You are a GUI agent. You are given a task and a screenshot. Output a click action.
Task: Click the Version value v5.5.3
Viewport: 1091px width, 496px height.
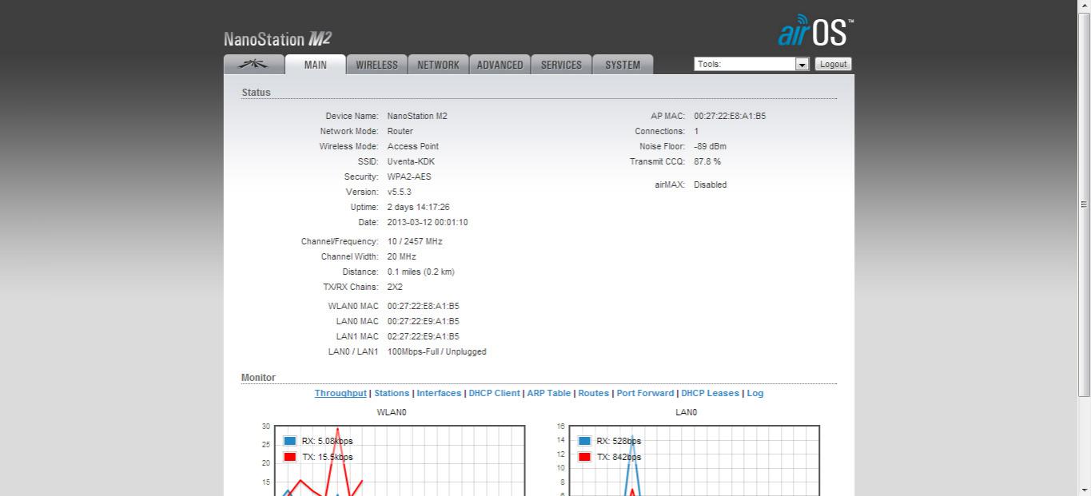click(x=400, y=192)
